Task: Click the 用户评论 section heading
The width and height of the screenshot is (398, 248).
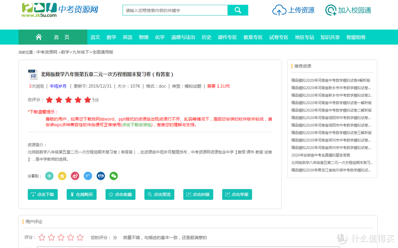Action: point(34,221)
